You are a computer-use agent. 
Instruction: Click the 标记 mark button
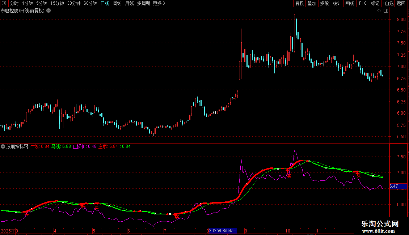[x=375, y=3]
